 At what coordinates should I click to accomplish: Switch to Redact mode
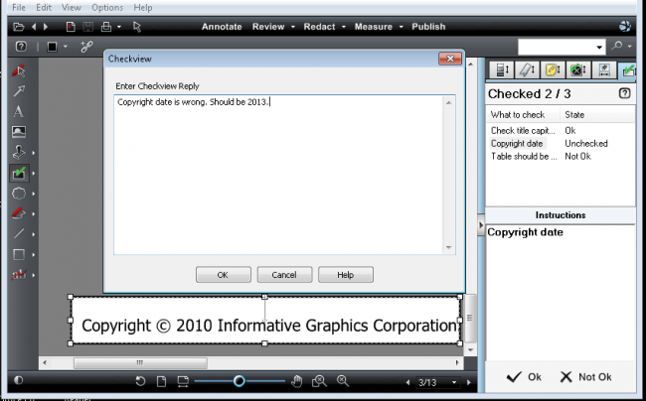319,27
